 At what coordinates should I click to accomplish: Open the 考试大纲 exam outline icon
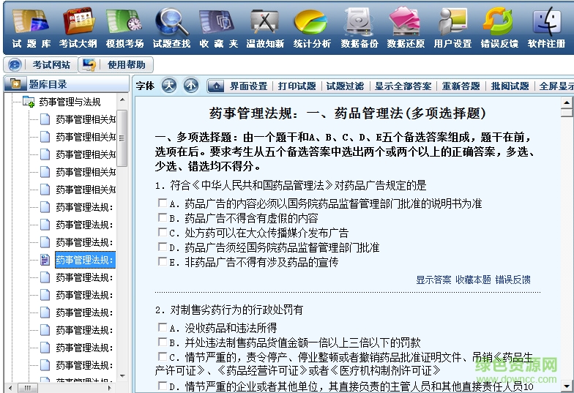click(78, 22)
